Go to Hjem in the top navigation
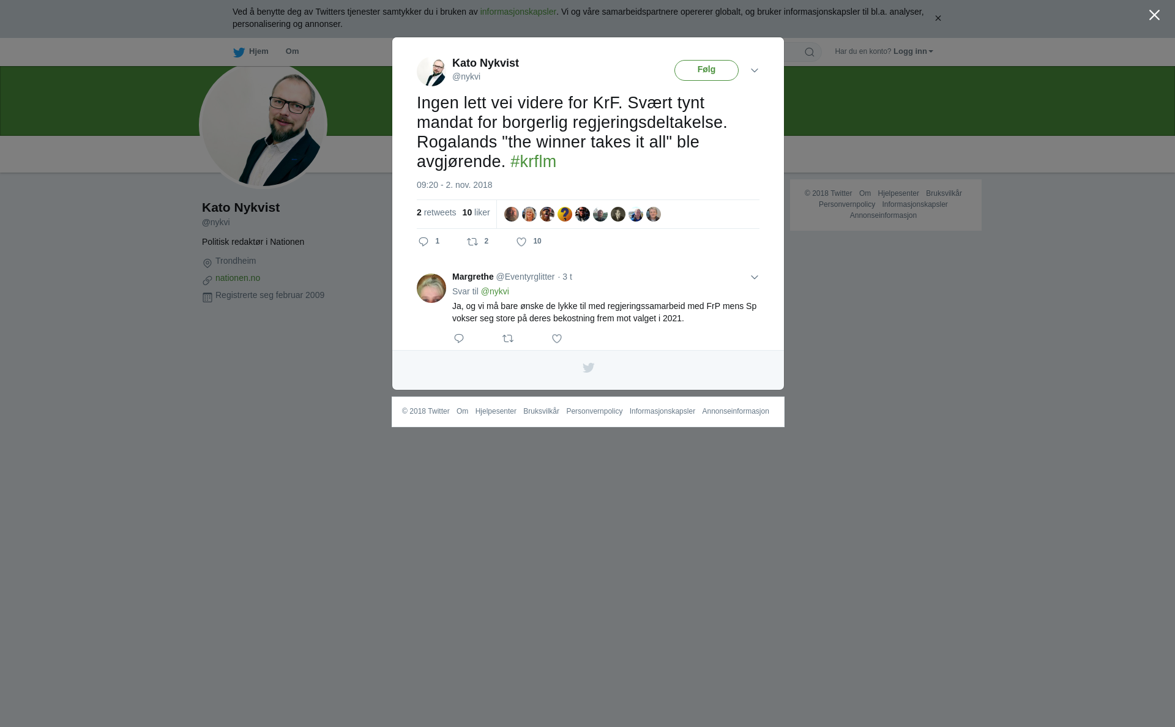Viewport: 1175px width, 727px height. pyautogui.click(x=251, y=51)
